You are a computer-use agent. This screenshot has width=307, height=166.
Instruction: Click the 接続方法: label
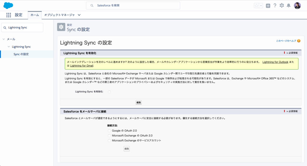click(112, 126)
